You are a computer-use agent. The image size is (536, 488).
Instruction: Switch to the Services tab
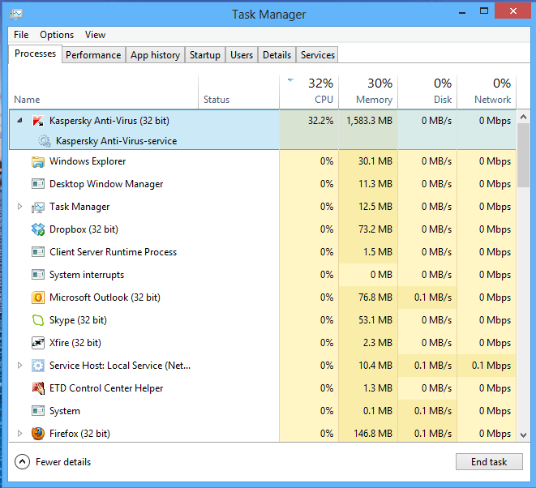[x=318, y=55]
